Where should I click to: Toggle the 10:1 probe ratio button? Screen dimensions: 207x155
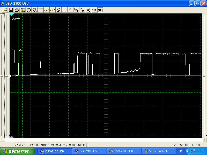coord(100,10)
